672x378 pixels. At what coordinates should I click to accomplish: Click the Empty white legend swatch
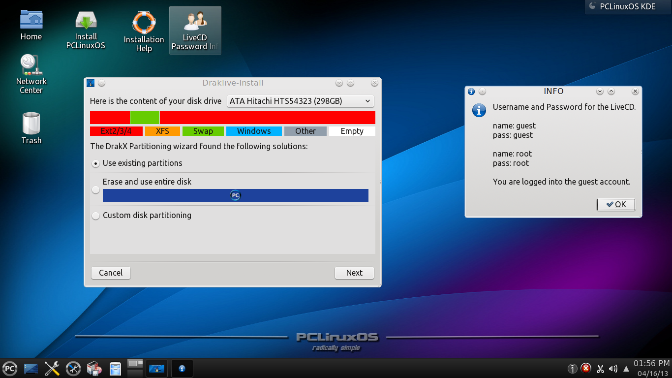tap(352, 131)
